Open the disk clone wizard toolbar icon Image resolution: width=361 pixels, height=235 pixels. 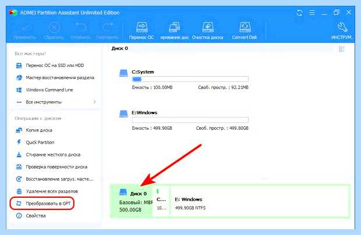175,31
